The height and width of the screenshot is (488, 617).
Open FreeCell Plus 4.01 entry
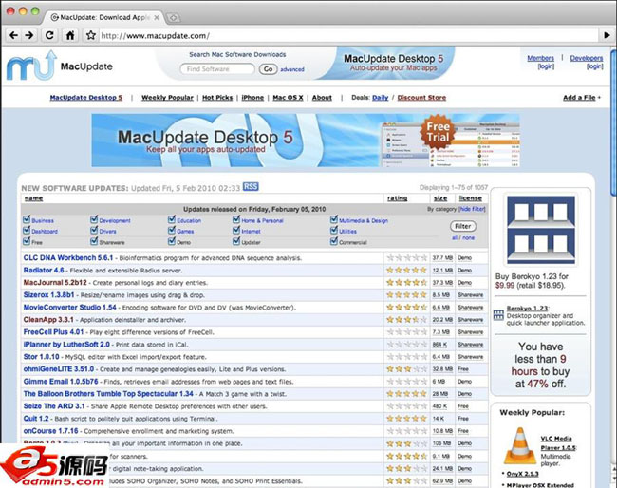pyautogui.click(x=53, y=331)
